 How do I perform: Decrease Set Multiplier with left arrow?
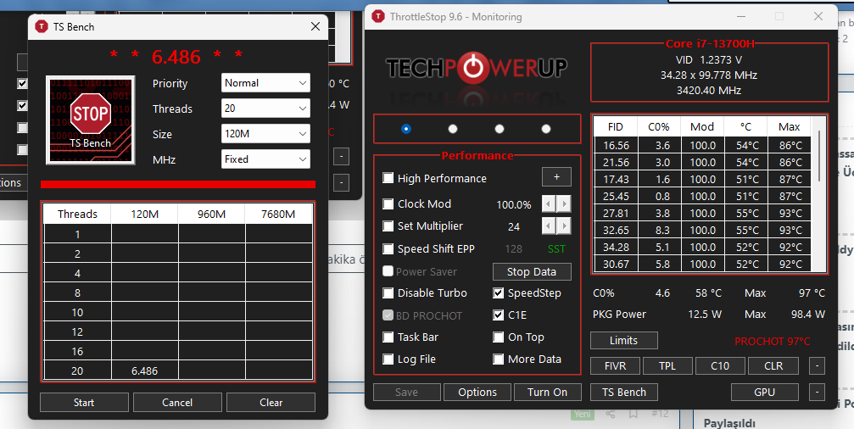tap(549, 226)
